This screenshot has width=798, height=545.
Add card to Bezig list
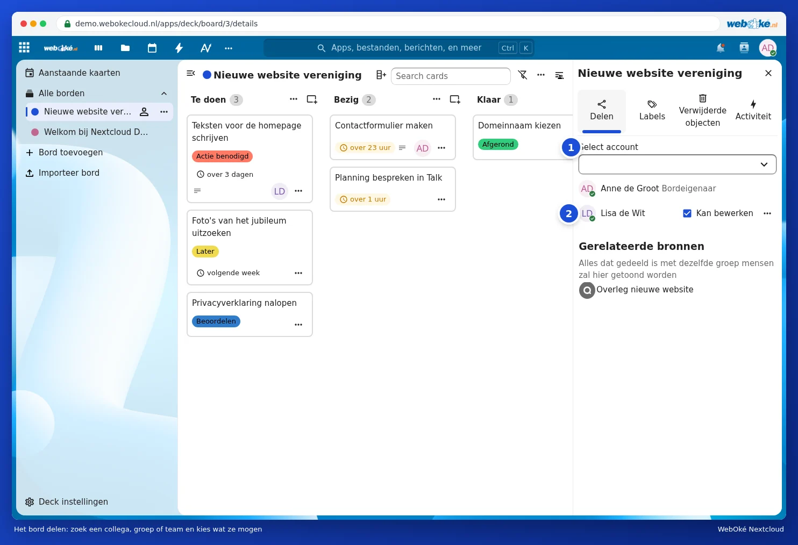[455, 99]
